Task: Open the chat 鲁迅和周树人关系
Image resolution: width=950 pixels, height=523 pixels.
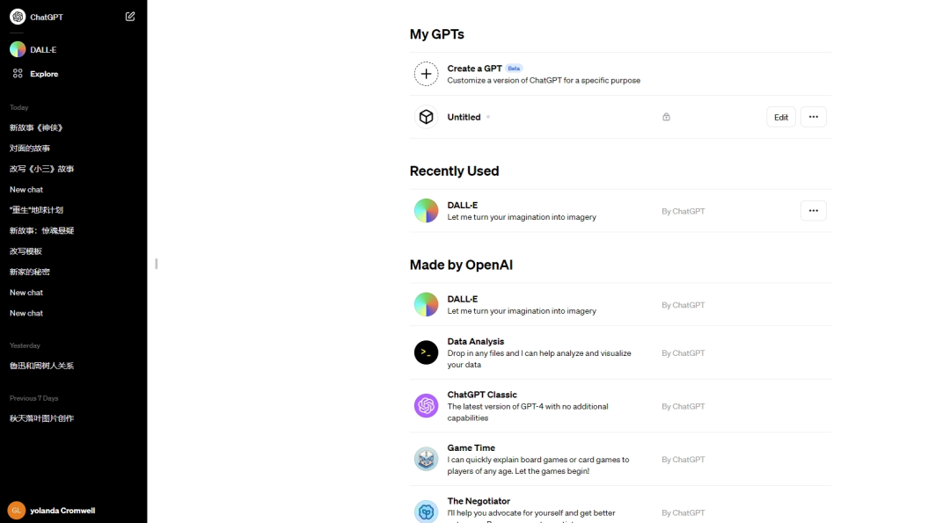Action: [41, 366]
